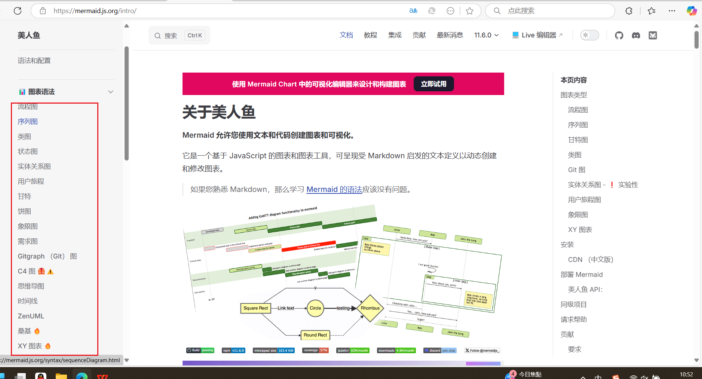Open 饼图 in left sidebar
Viewport: 702px width, 379px height.
point(24,211)
